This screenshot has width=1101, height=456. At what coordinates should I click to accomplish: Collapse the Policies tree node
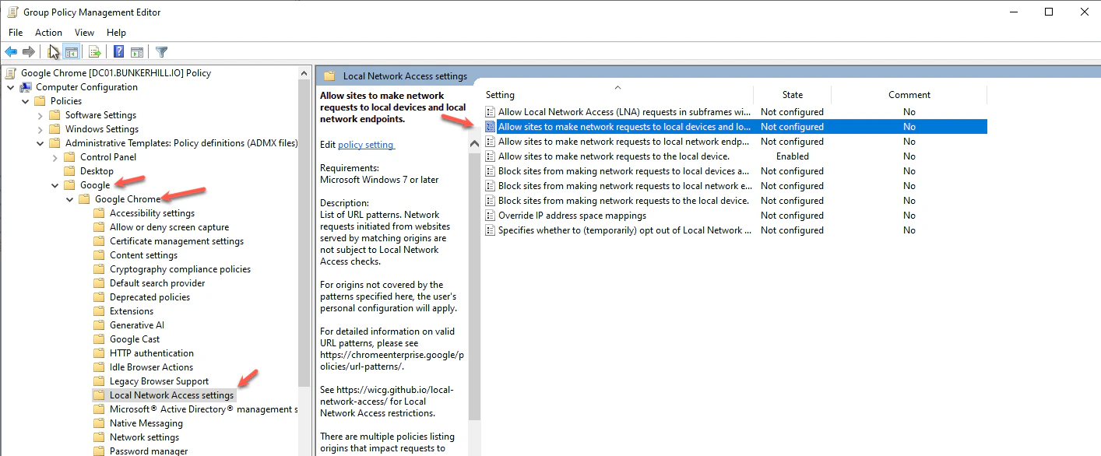tap(26, 101)
